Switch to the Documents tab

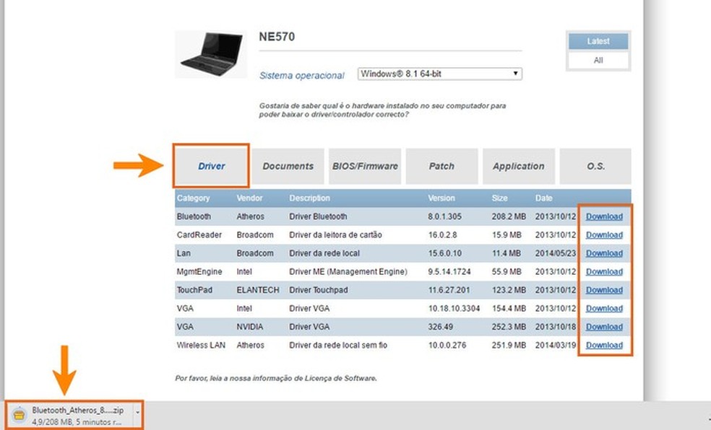[288, 166]
